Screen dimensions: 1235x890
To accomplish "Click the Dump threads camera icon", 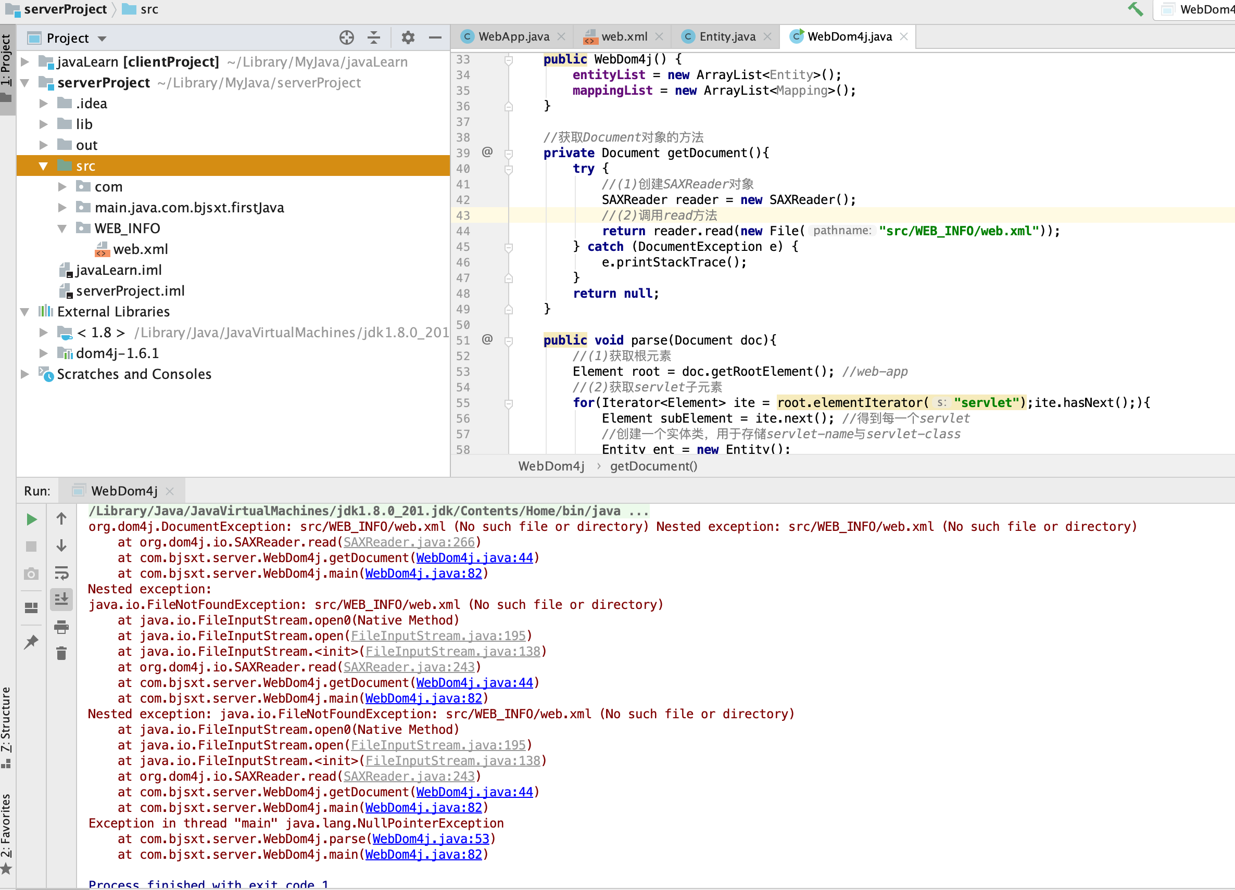I will click(32, 574).
